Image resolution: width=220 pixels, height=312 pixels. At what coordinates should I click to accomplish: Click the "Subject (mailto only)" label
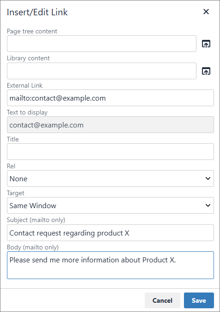(36, 220)
